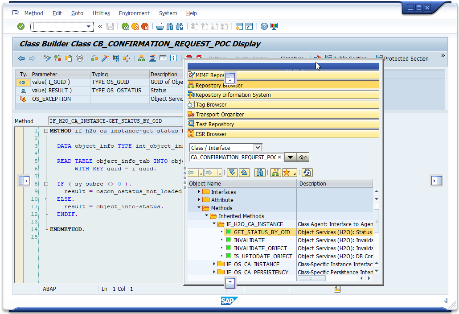Click the Find binoculars icon in system toolbar

[x=170, y=26]
